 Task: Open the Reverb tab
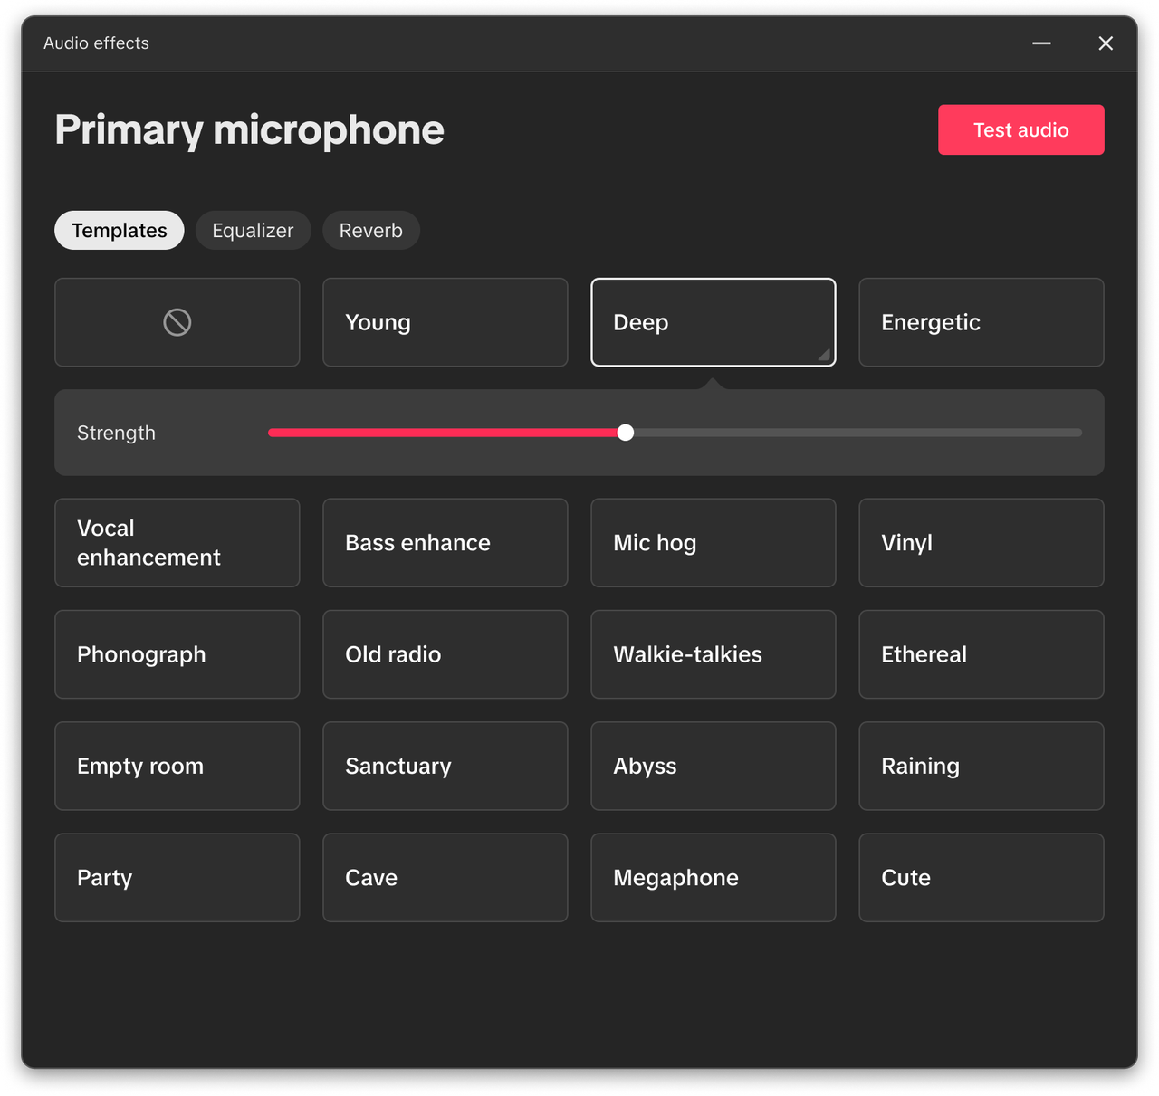click(x=370, y=231)
